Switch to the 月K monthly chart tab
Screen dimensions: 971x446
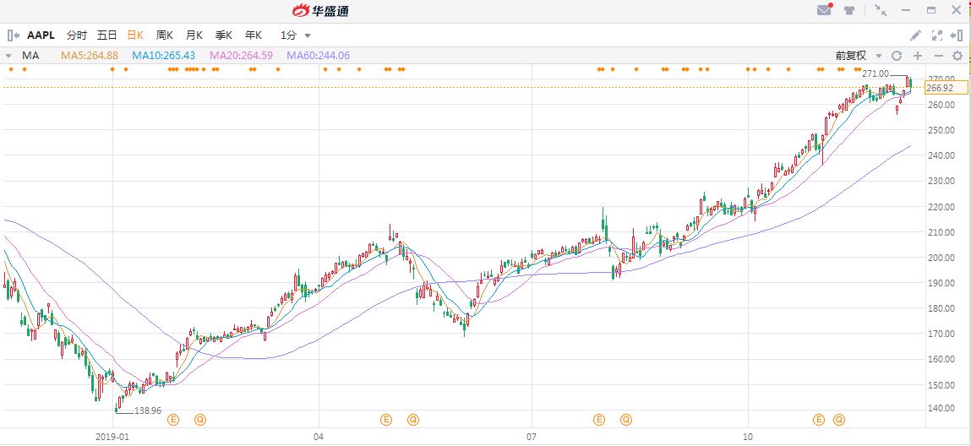(x=194, y=35)
